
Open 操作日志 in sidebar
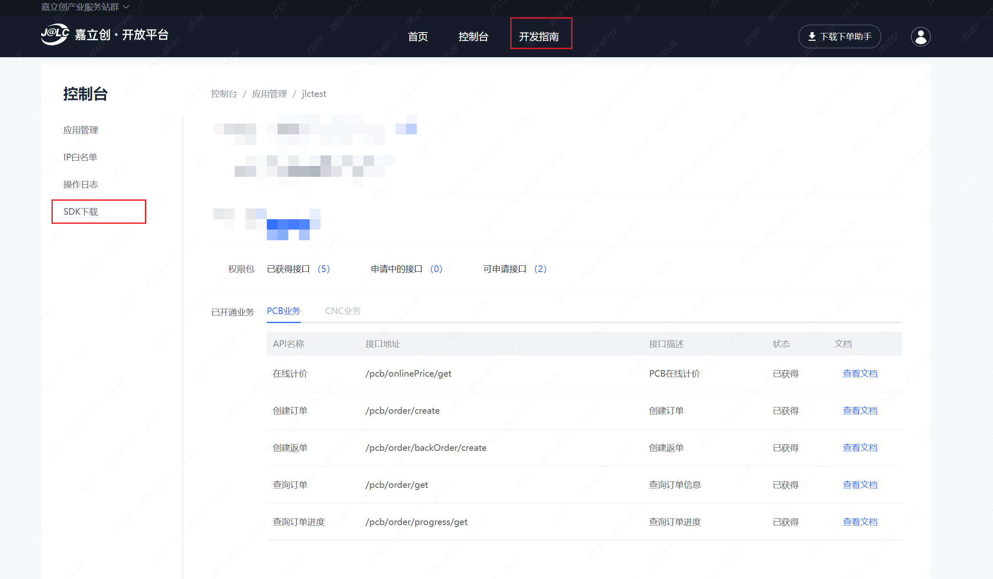click(81, 185)
